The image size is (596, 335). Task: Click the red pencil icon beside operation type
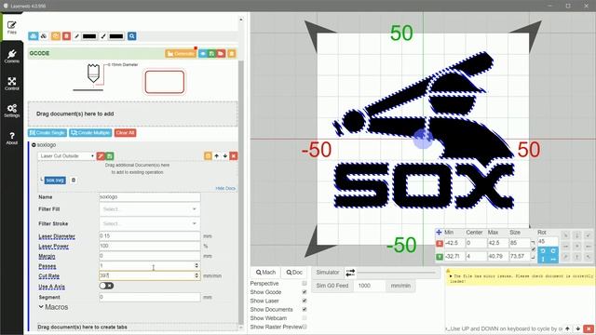pos(101,155)
